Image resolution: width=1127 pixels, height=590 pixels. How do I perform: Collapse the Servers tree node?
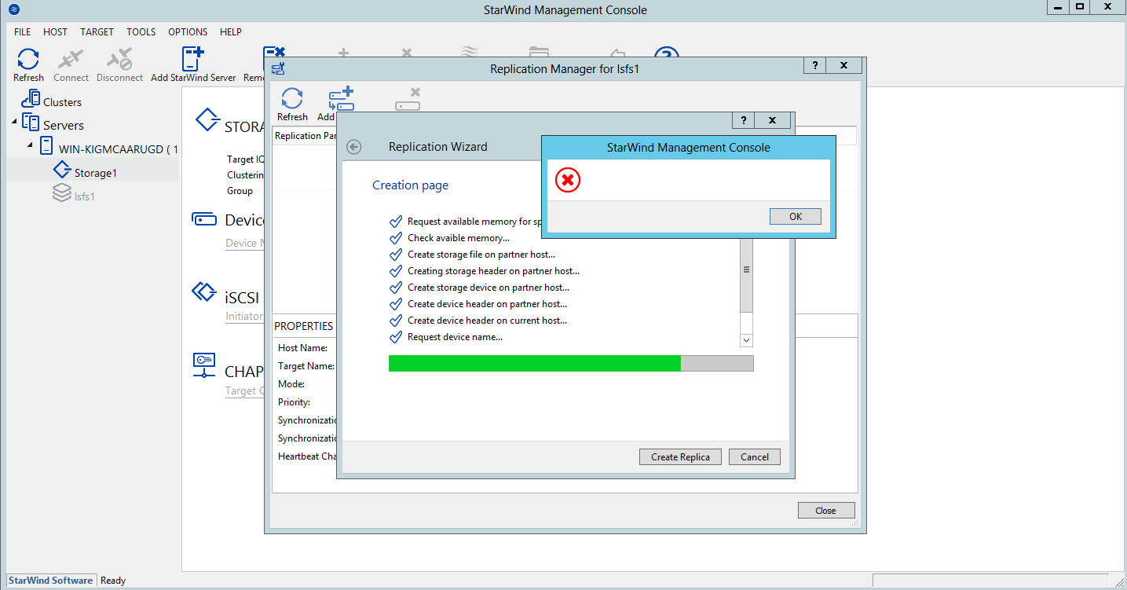[x=14, y=122]
